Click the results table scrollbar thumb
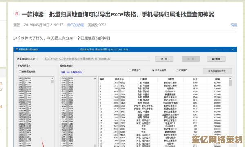This screenshot has width=245, height=147. point(230,83)
